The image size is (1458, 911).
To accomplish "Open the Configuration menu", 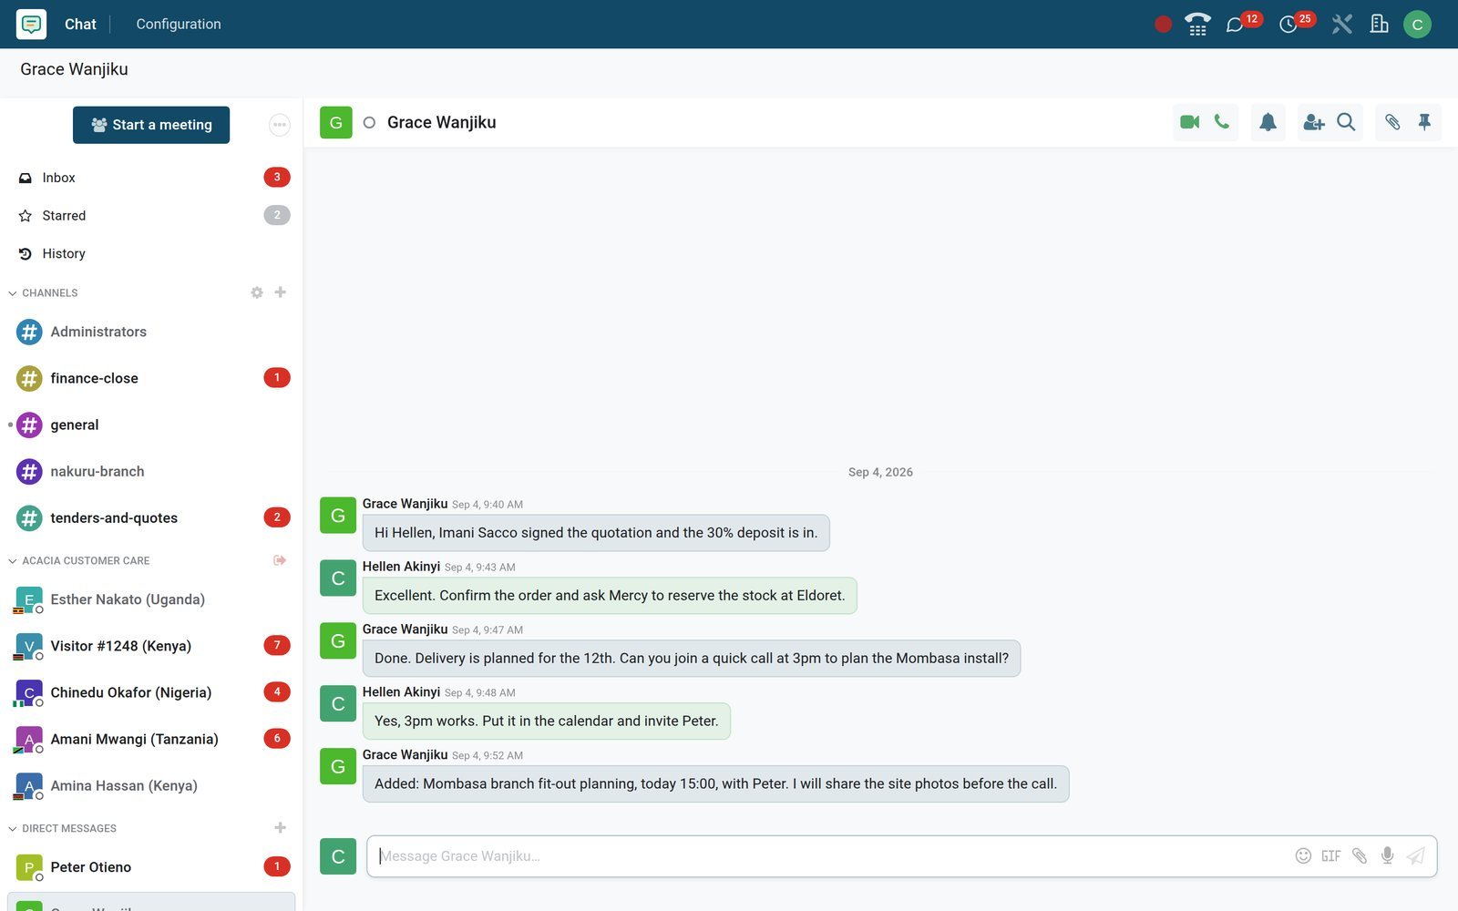I will coord(179,25).
